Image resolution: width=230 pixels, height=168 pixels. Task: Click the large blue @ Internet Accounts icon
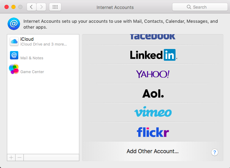pos(14,24)
